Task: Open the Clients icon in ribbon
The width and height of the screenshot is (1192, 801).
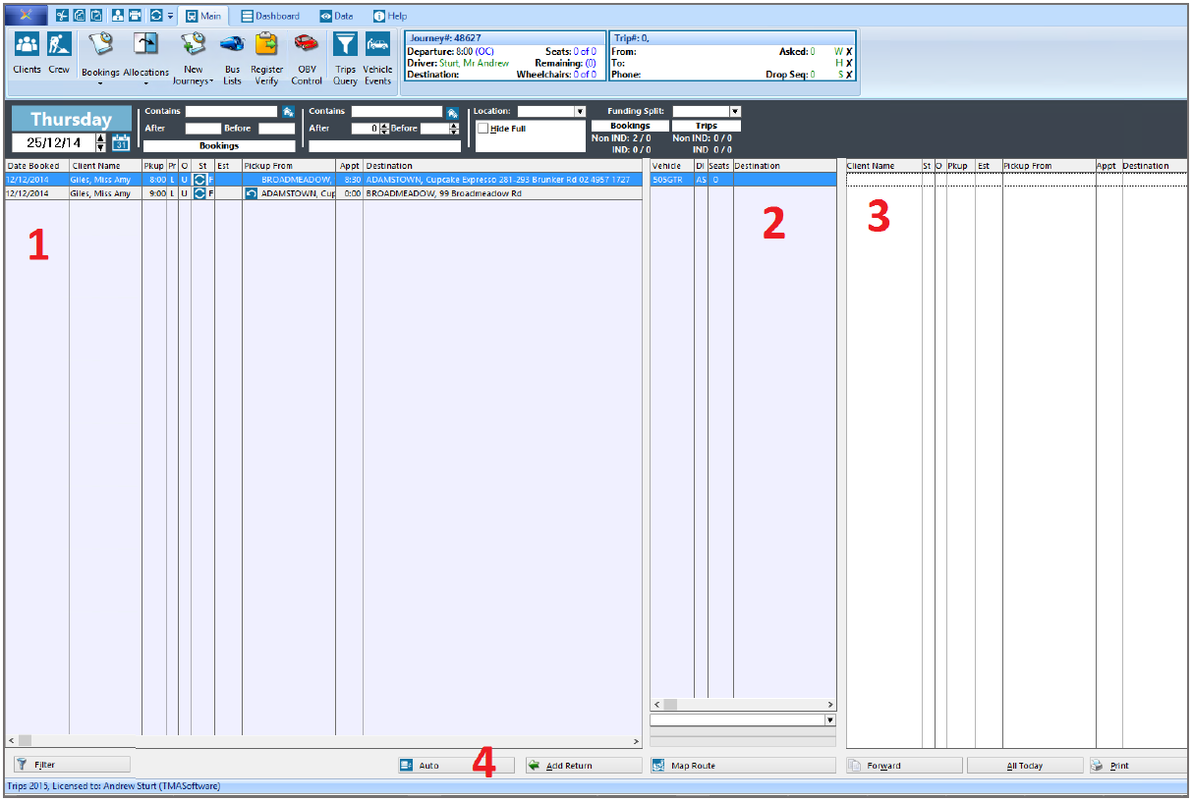Action: [27, 53]
